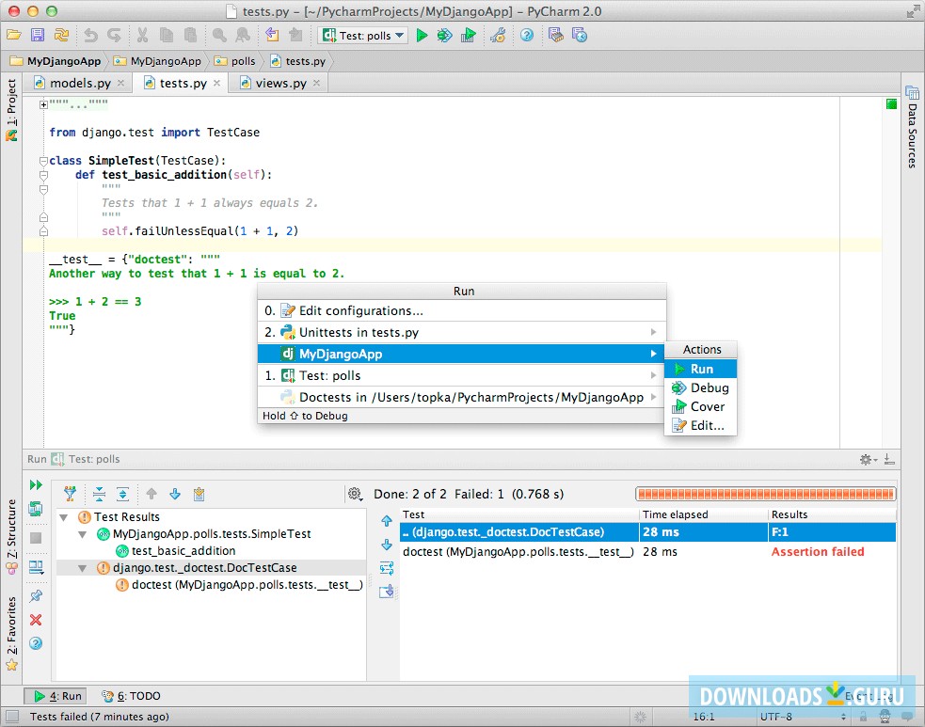Open the 'Test: polls' run configuration dropdown
Viewport: 925px width, 727px height.
pyautogui.click(x=363, y=36)
